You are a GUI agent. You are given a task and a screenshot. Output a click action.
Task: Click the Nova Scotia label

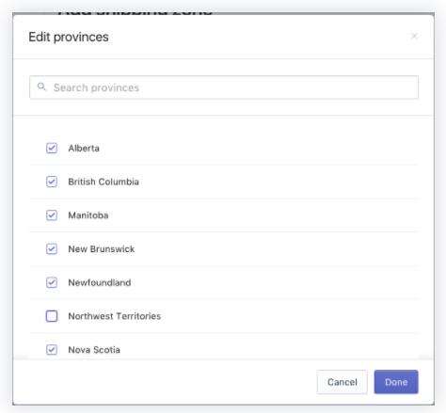pos(94,350)
